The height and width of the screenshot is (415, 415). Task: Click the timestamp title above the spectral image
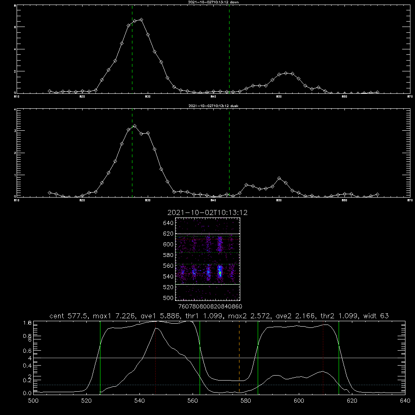(207, 212)
